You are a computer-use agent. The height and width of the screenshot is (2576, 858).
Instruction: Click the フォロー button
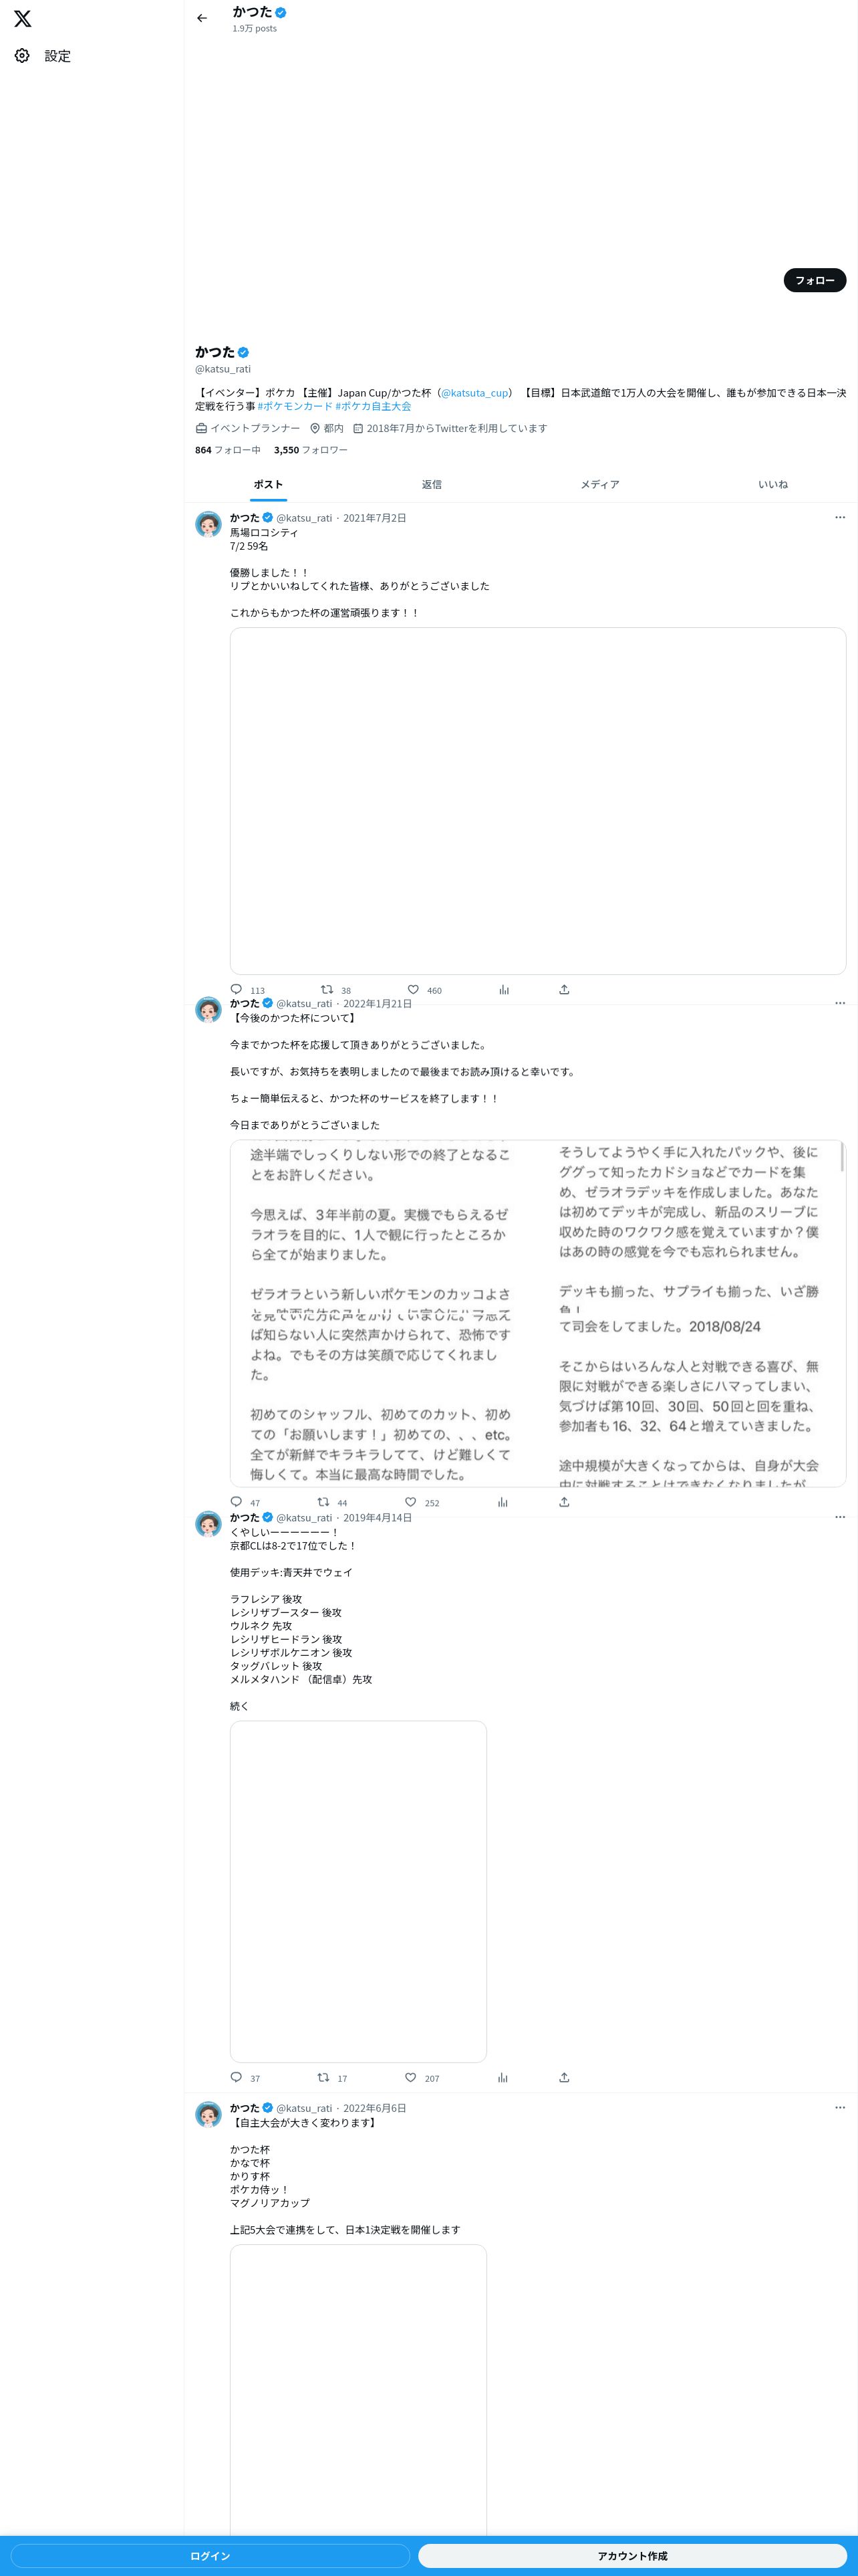(815, 280)
